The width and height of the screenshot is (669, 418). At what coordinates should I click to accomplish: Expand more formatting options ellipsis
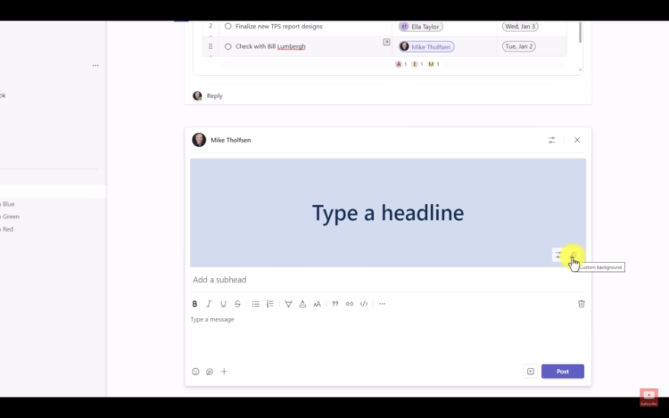tap(382, 304)
